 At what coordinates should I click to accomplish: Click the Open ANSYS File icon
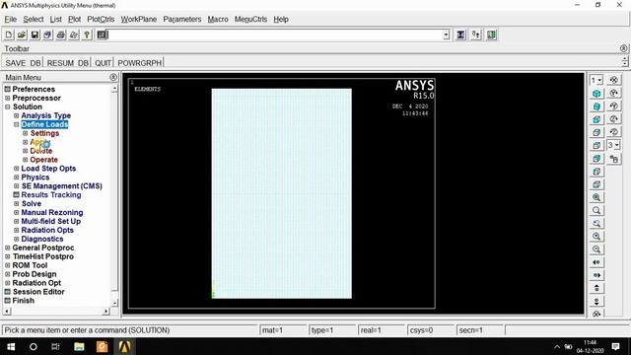22,35
